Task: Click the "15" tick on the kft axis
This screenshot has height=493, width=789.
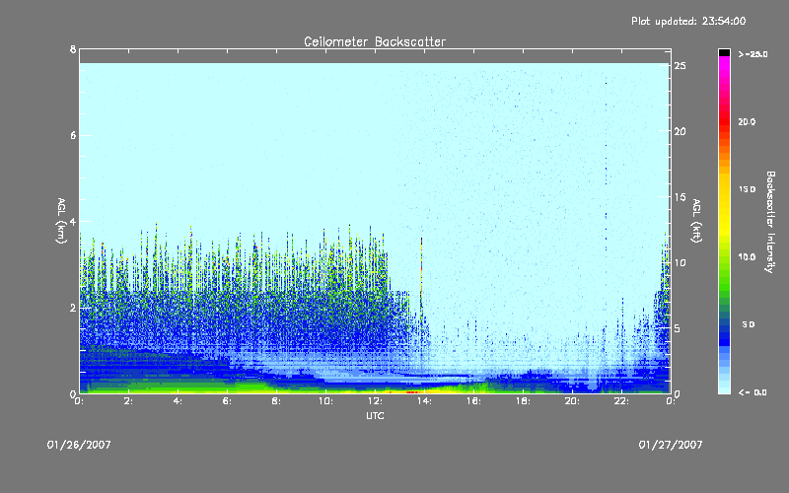Action: pos(681,197)
